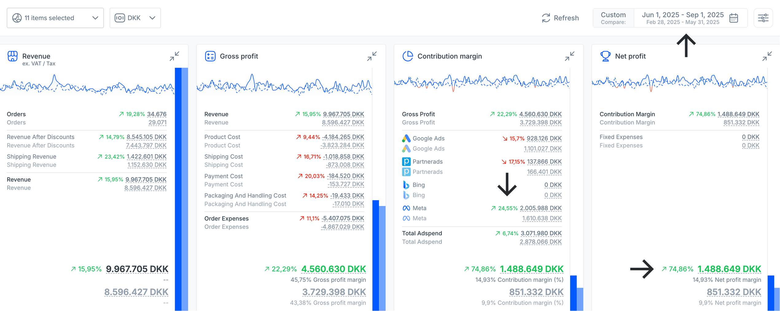Click the Revenue sparkline chart

pos(87,84)
